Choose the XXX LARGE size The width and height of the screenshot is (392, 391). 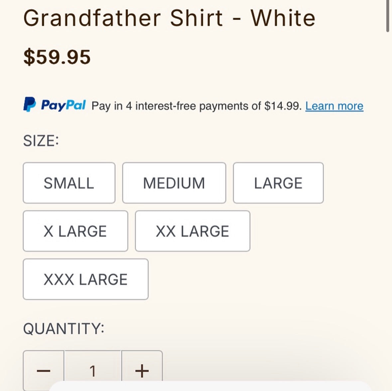[85, 279]
